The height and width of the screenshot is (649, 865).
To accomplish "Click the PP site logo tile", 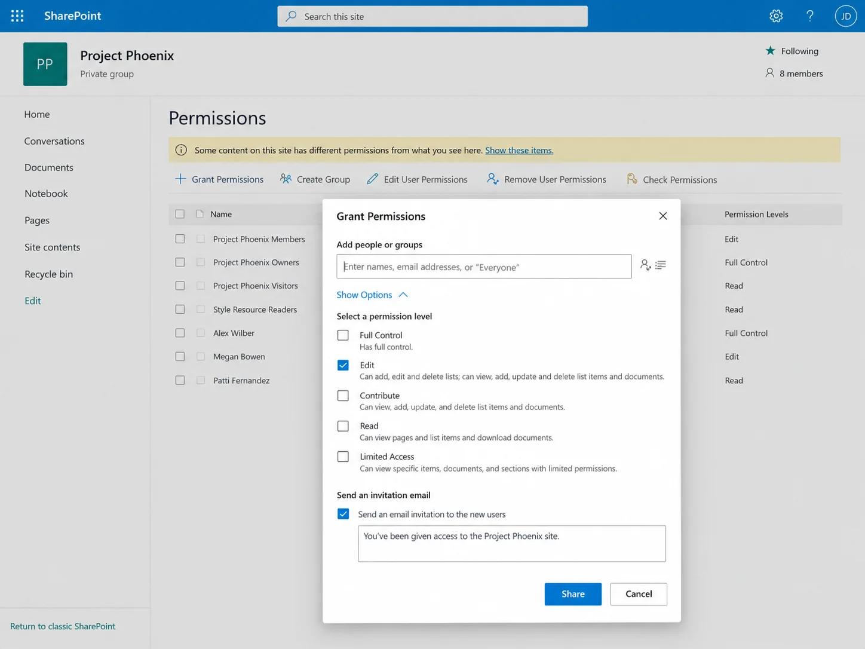I will [x=45, y=64].
